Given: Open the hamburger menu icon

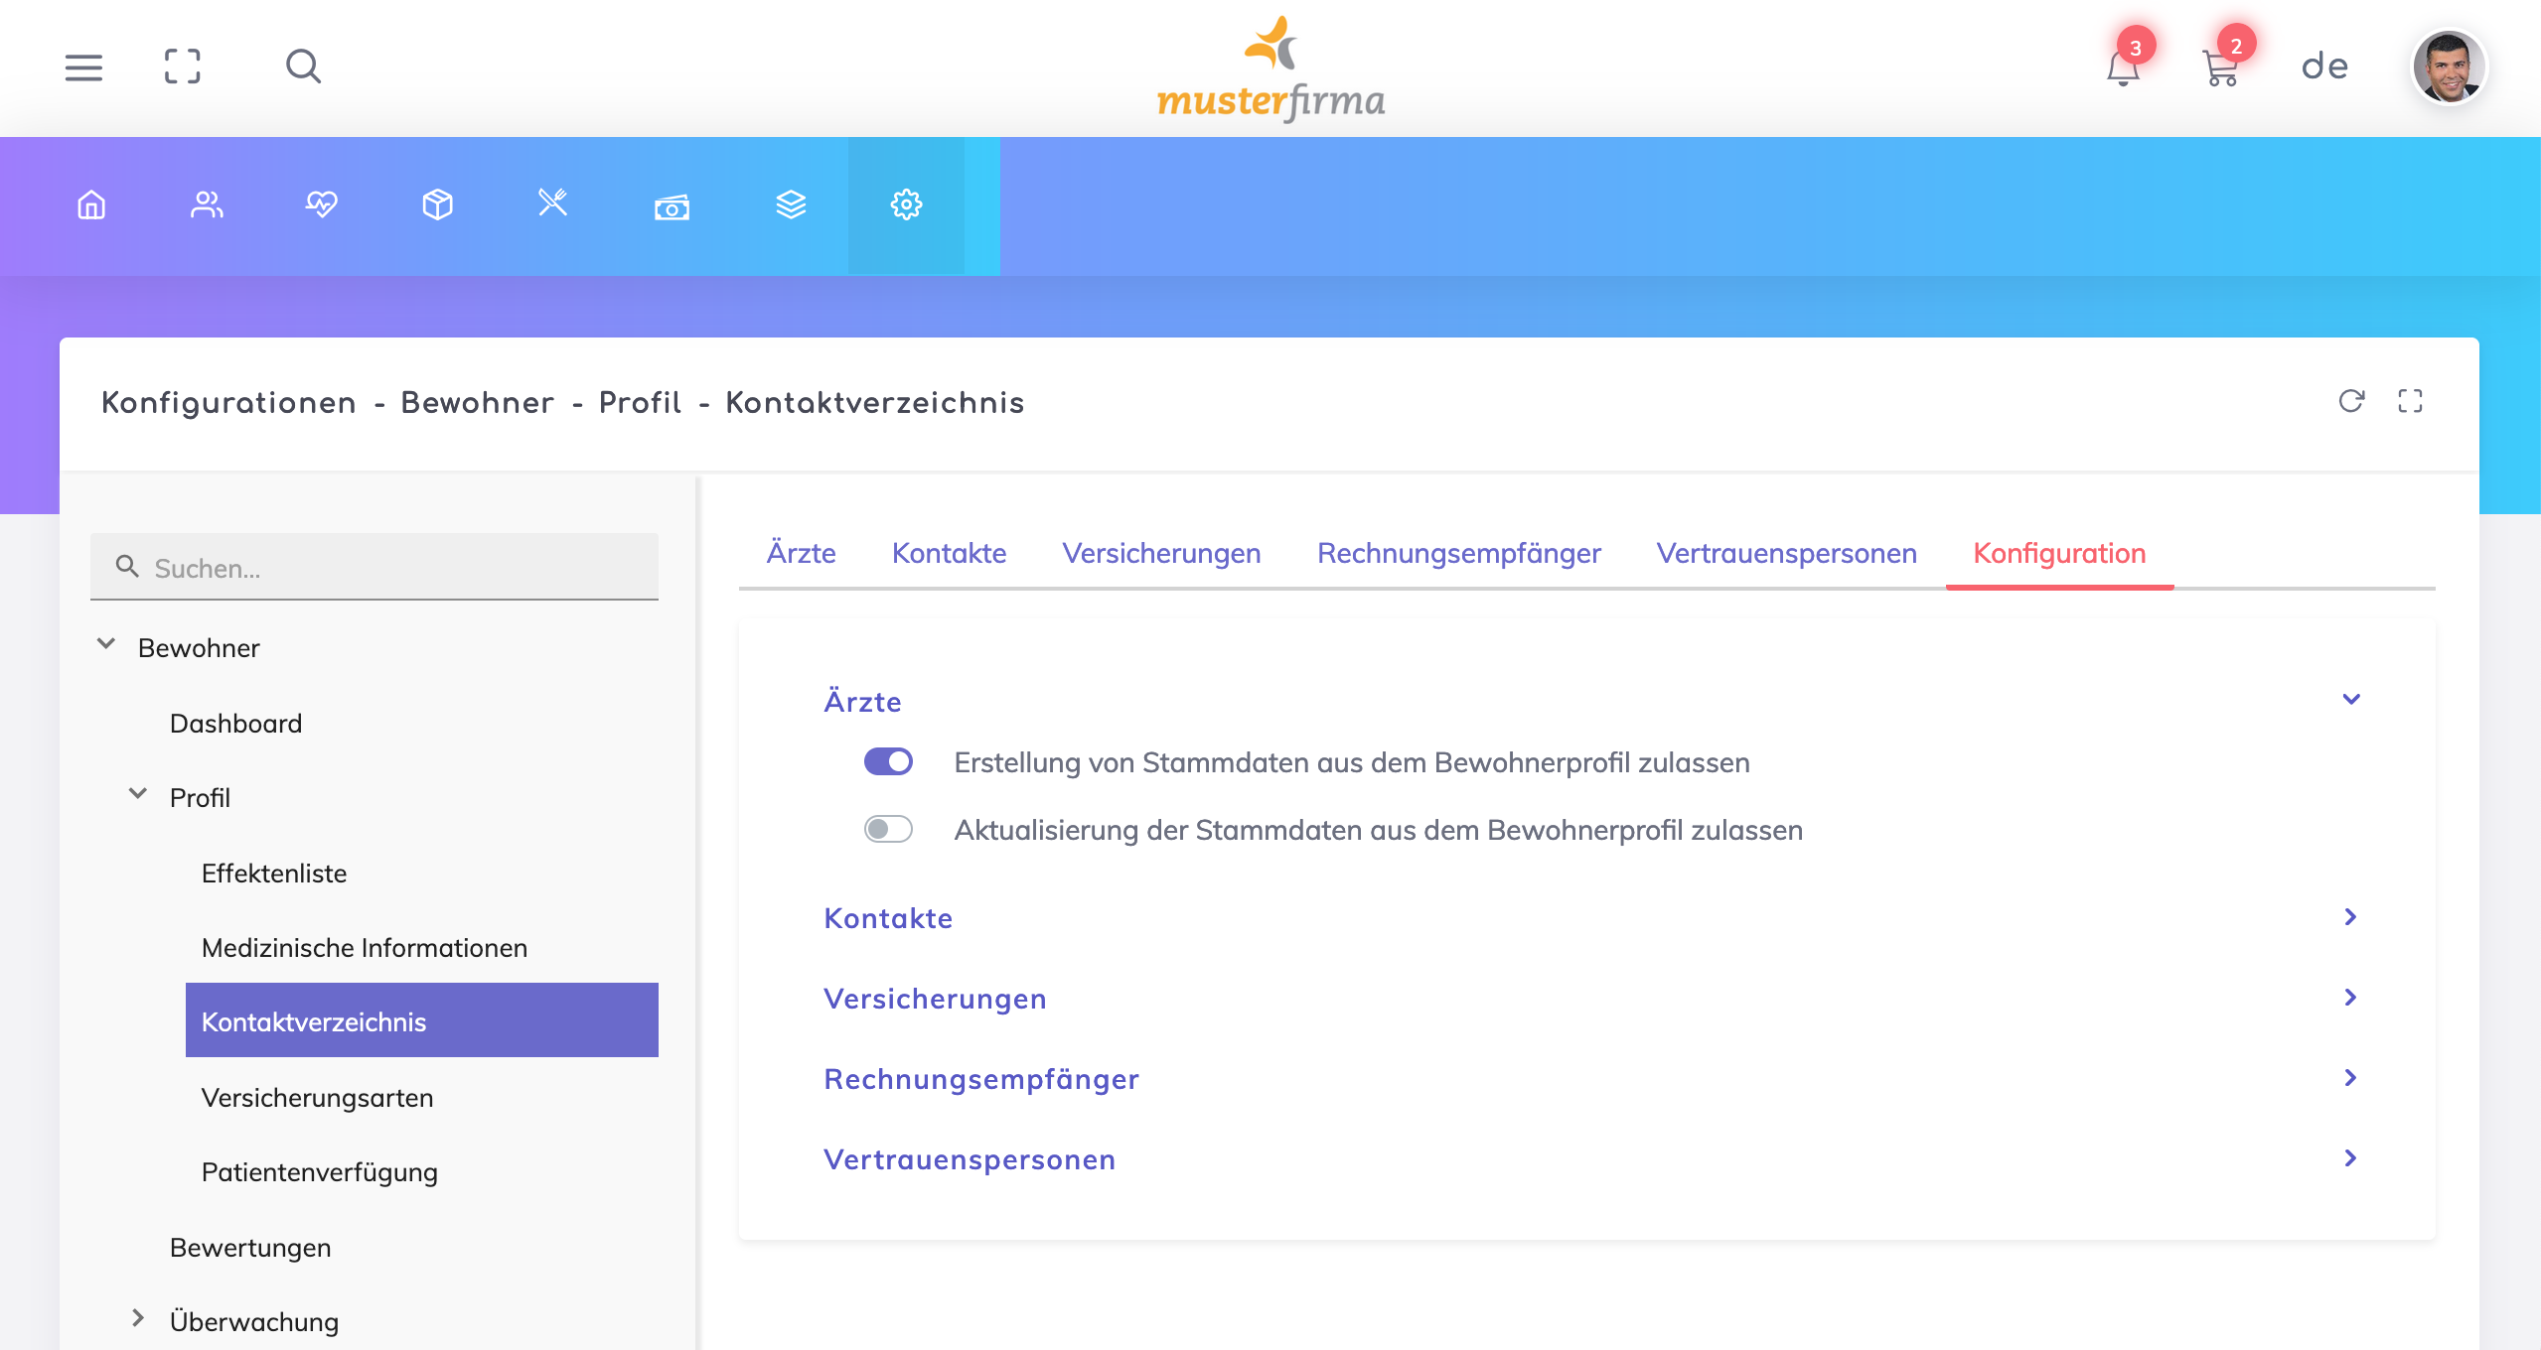Looking at the screenshot, I should (83, 67).
